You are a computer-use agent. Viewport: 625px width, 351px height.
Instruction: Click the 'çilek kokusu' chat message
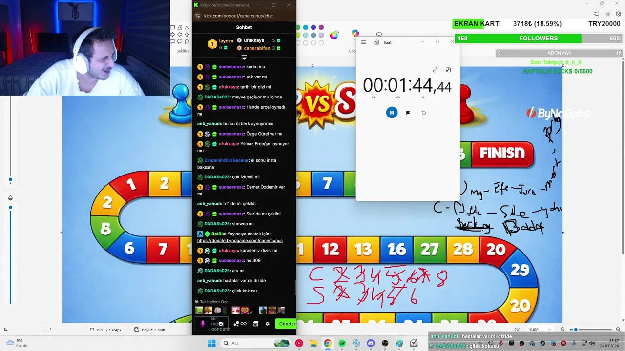click(244, 291)
